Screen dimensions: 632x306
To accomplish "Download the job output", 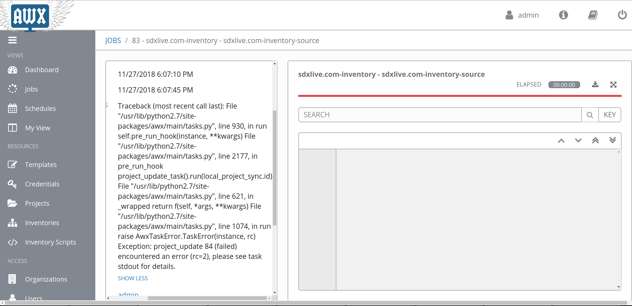I will [x=595, y=85].
